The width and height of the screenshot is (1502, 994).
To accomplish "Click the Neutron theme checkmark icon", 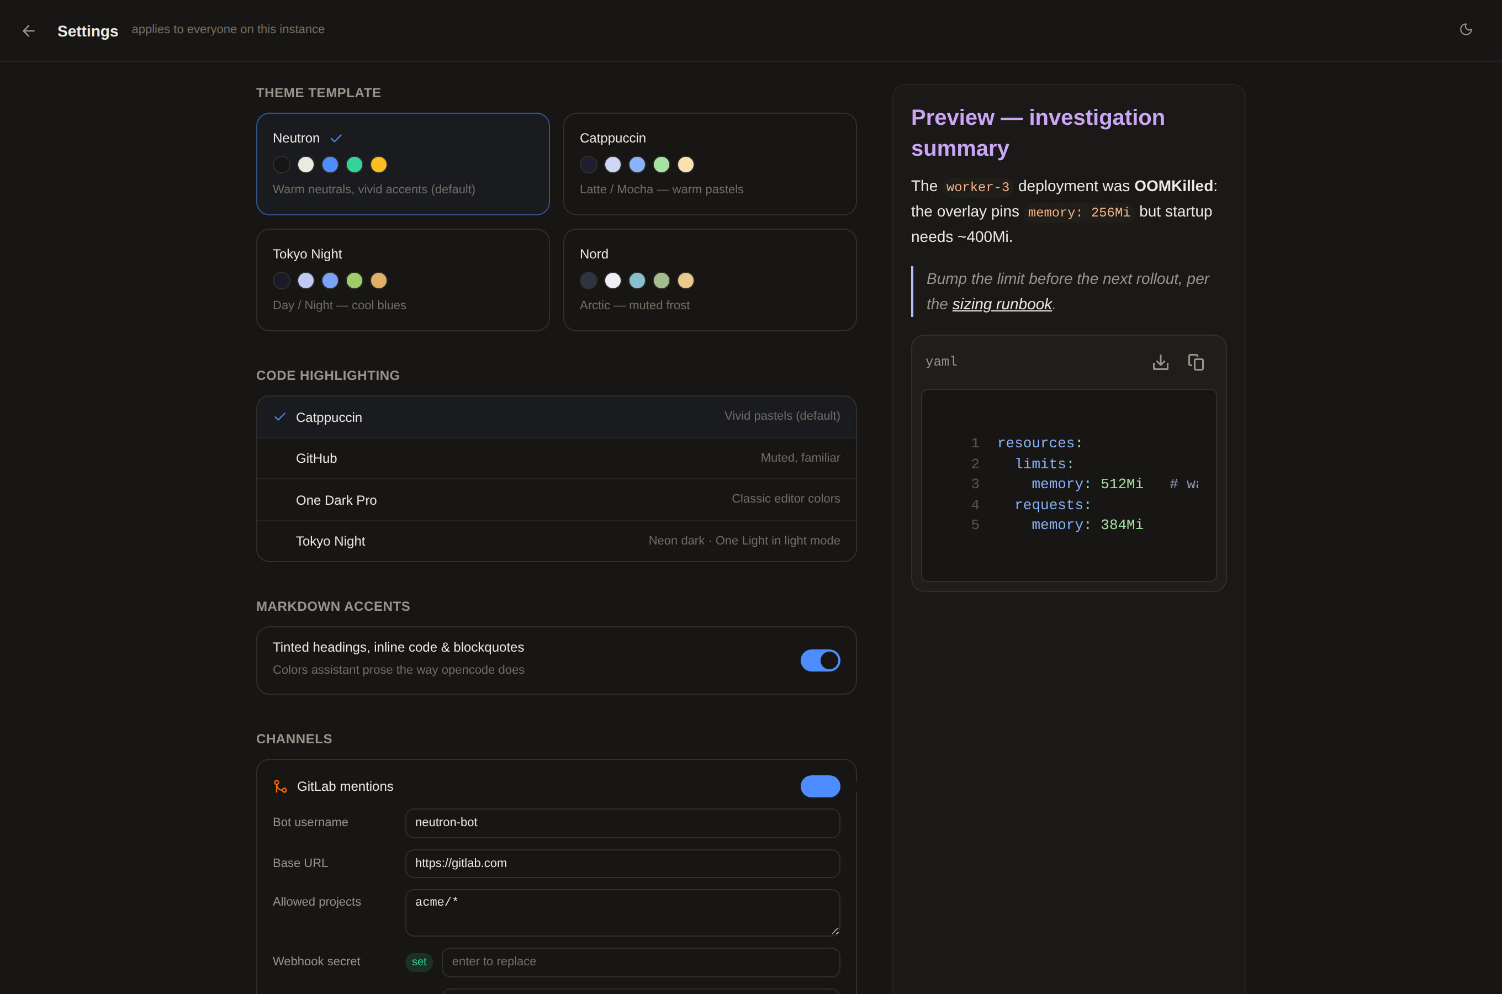I will [336, 138].
